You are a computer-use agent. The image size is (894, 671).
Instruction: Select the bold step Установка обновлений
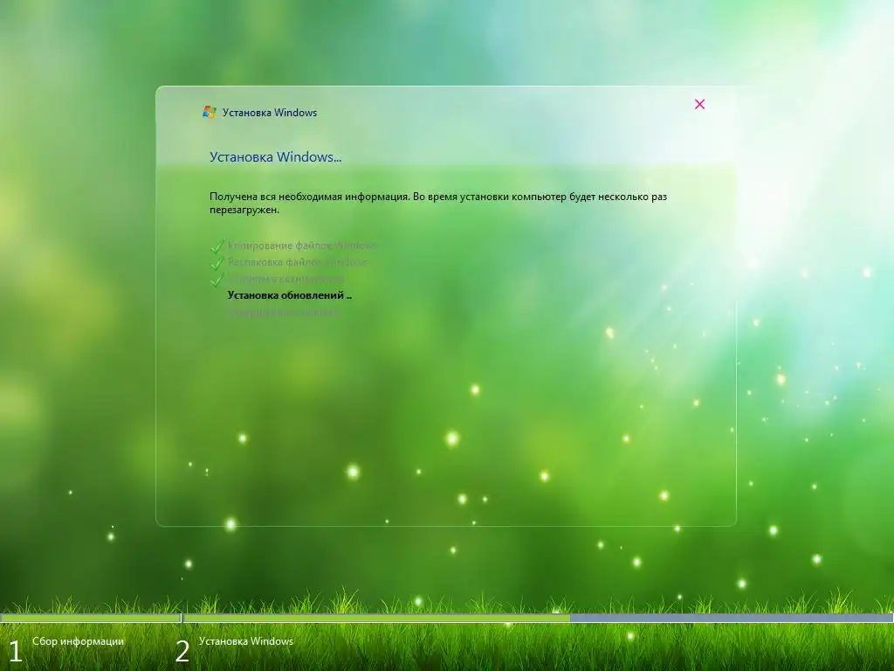[289, 295]
